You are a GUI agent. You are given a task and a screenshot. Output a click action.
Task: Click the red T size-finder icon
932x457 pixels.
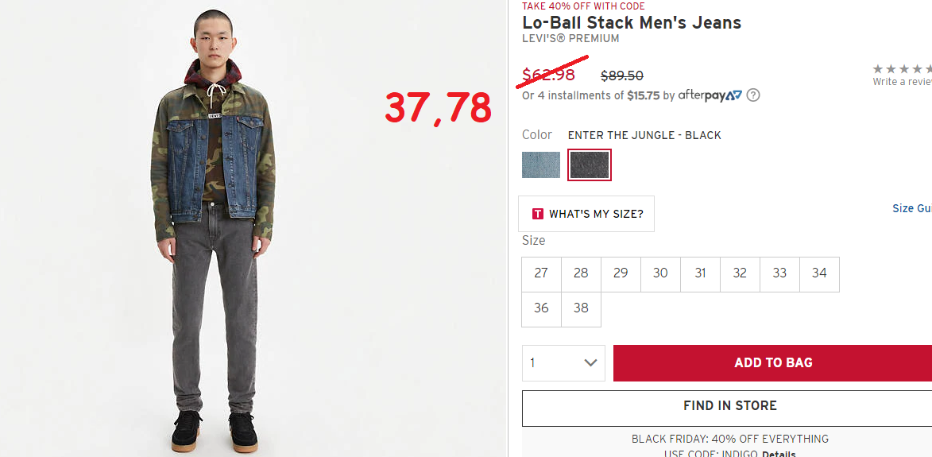(537, 214)
